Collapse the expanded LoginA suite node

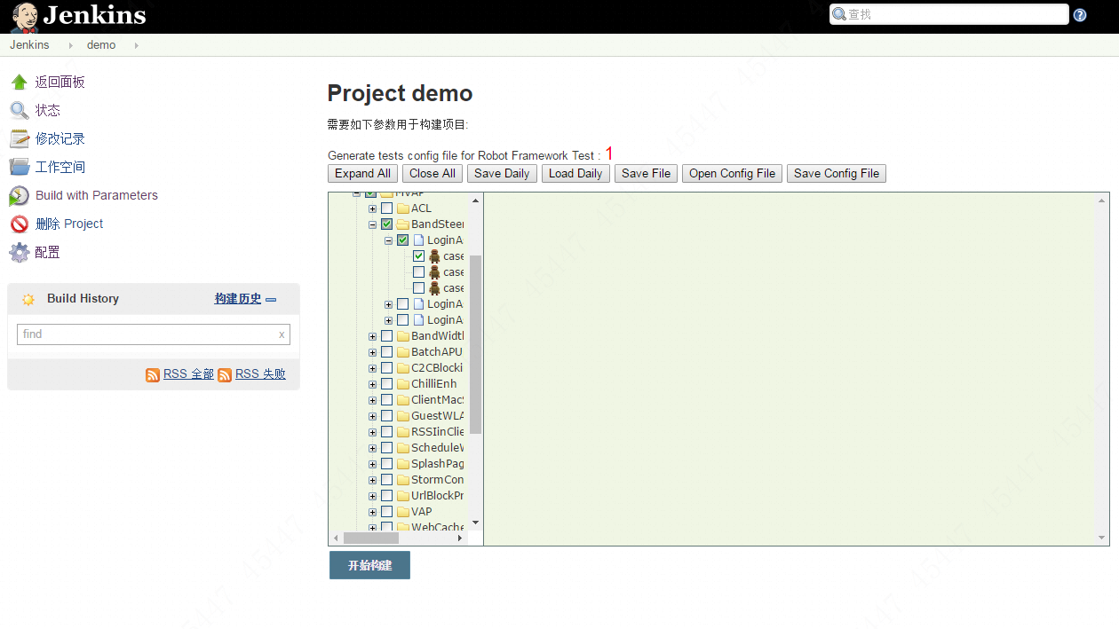coord(388,241)
